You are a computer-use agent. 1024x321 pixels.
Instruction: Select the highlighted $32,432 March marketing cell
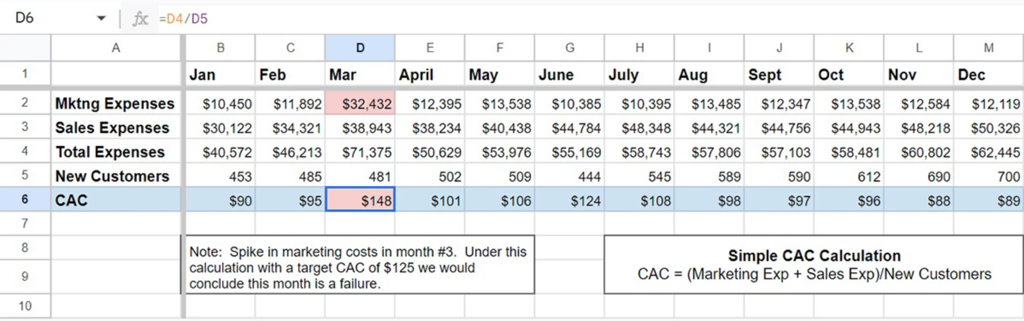pyautogui.click(x=360, y=102)
